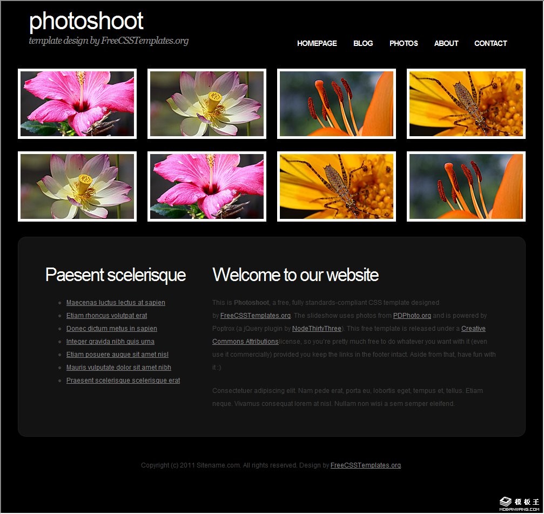Open the ABOUT menu item
The image size is (544, 514).
pyautogui.click(x=446, y=43)
